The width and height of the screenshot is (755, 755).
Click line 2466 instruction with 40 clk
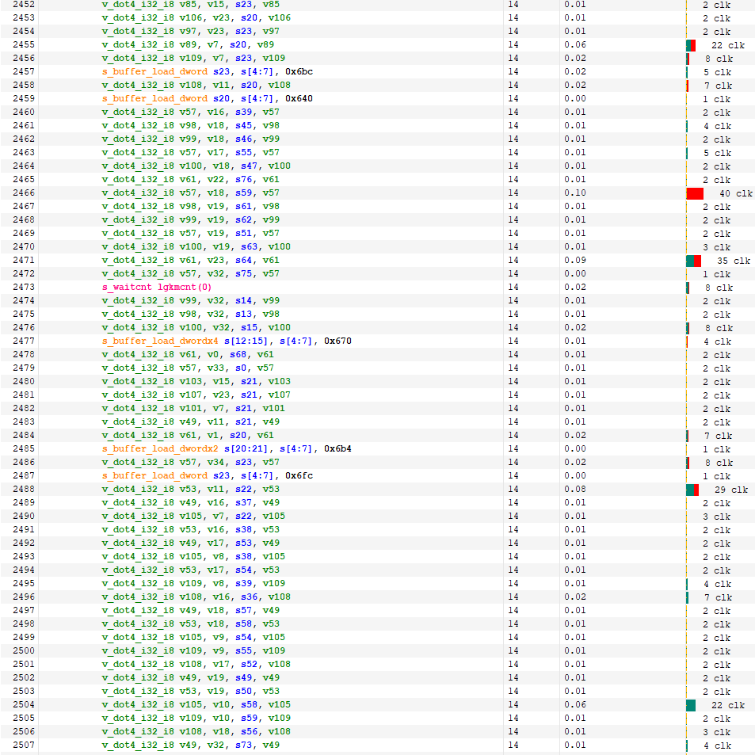(x=190, y=193)
